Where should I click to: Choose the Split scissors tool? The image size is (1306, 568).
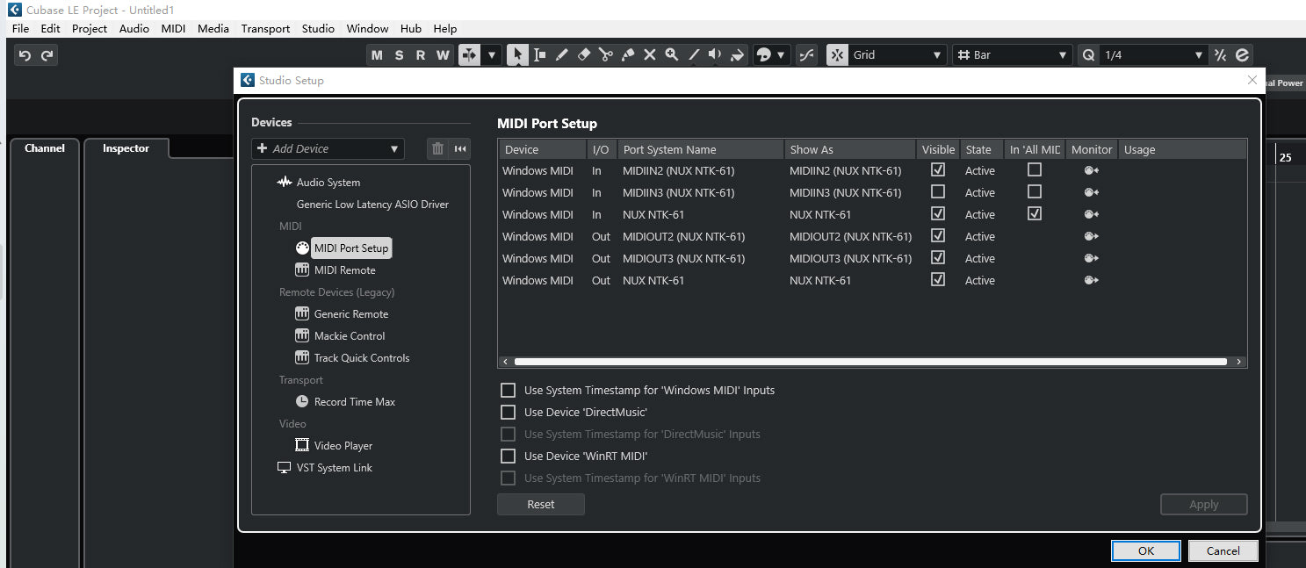click(x=606, y=54)
